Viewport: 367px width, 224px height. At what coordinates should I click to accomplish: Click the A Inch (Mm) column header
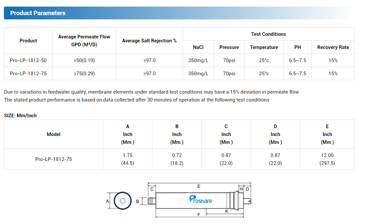point(127,134)
